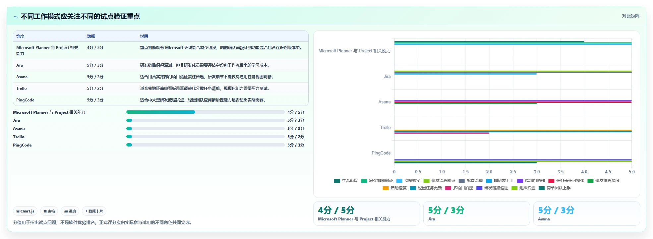This screenshot has width=653, height=239.
Task: Toggle the 授权核实 legend item
Action: pos(408,181)
